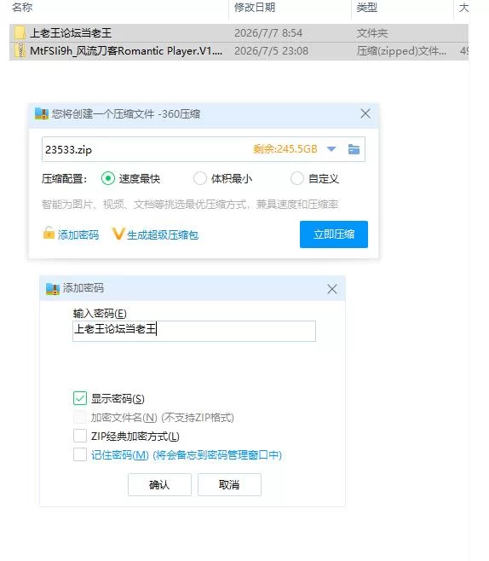This screenshot has height=561, width=489.
Task: Open the save location dropdown arrow
Action: point(331,149)
